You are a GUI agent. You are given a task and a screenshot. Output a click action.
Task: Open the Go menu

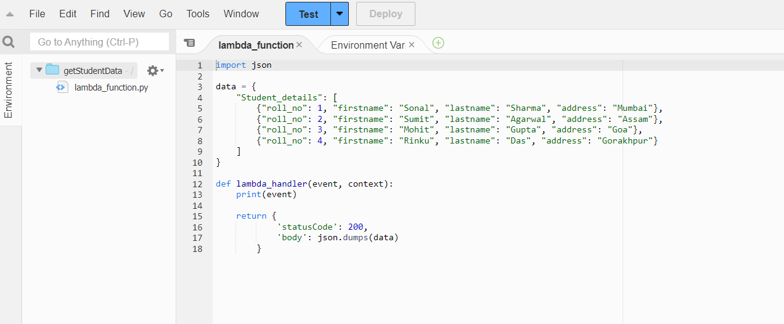pyautogui.click(x=166, y=14)
